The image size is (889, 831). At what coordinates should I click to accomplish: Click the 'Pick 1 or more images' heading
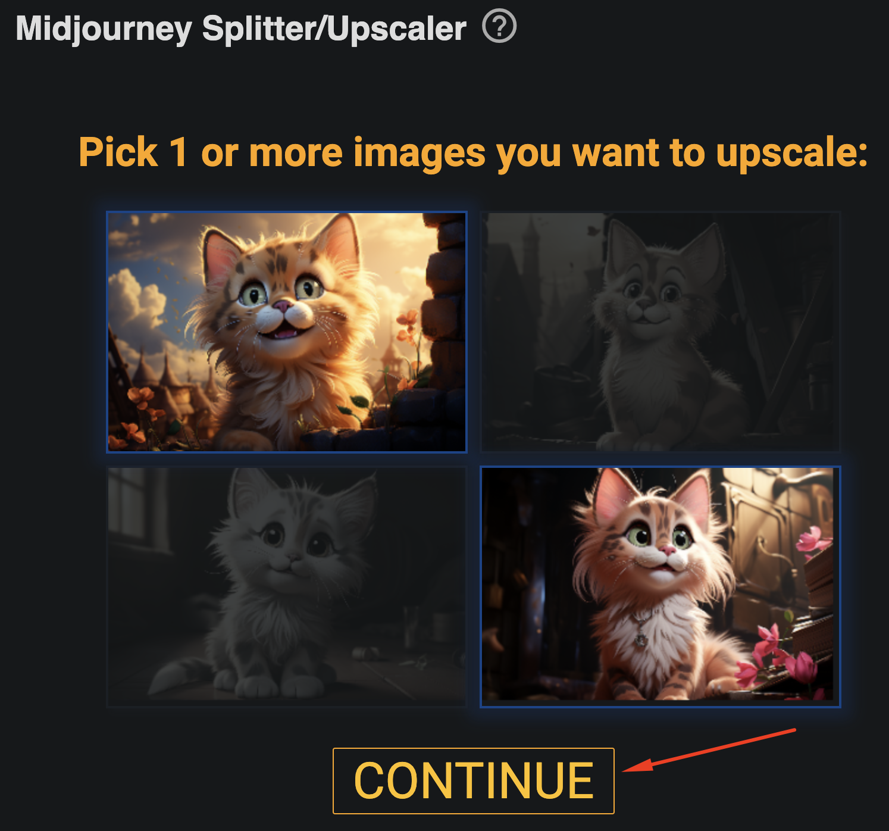(x=473, y=152)
